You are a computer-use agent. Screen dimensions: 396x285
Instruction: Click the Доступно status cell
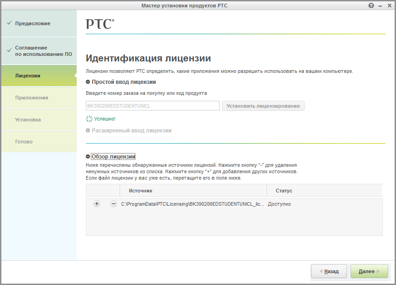click(x=279, y=204)
